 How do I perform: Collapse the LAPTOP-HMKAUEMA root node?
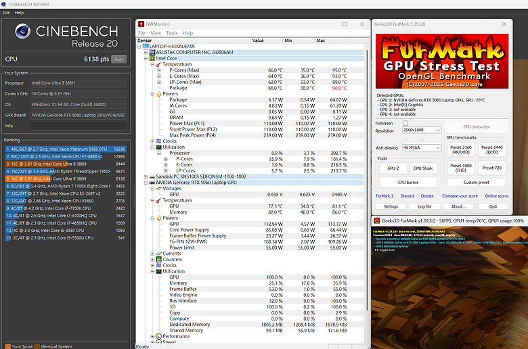(x=139, y=47)
